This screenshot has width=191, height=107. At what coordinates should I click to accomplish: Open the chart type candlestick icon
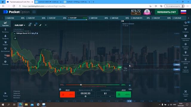[x=30, y=25]
